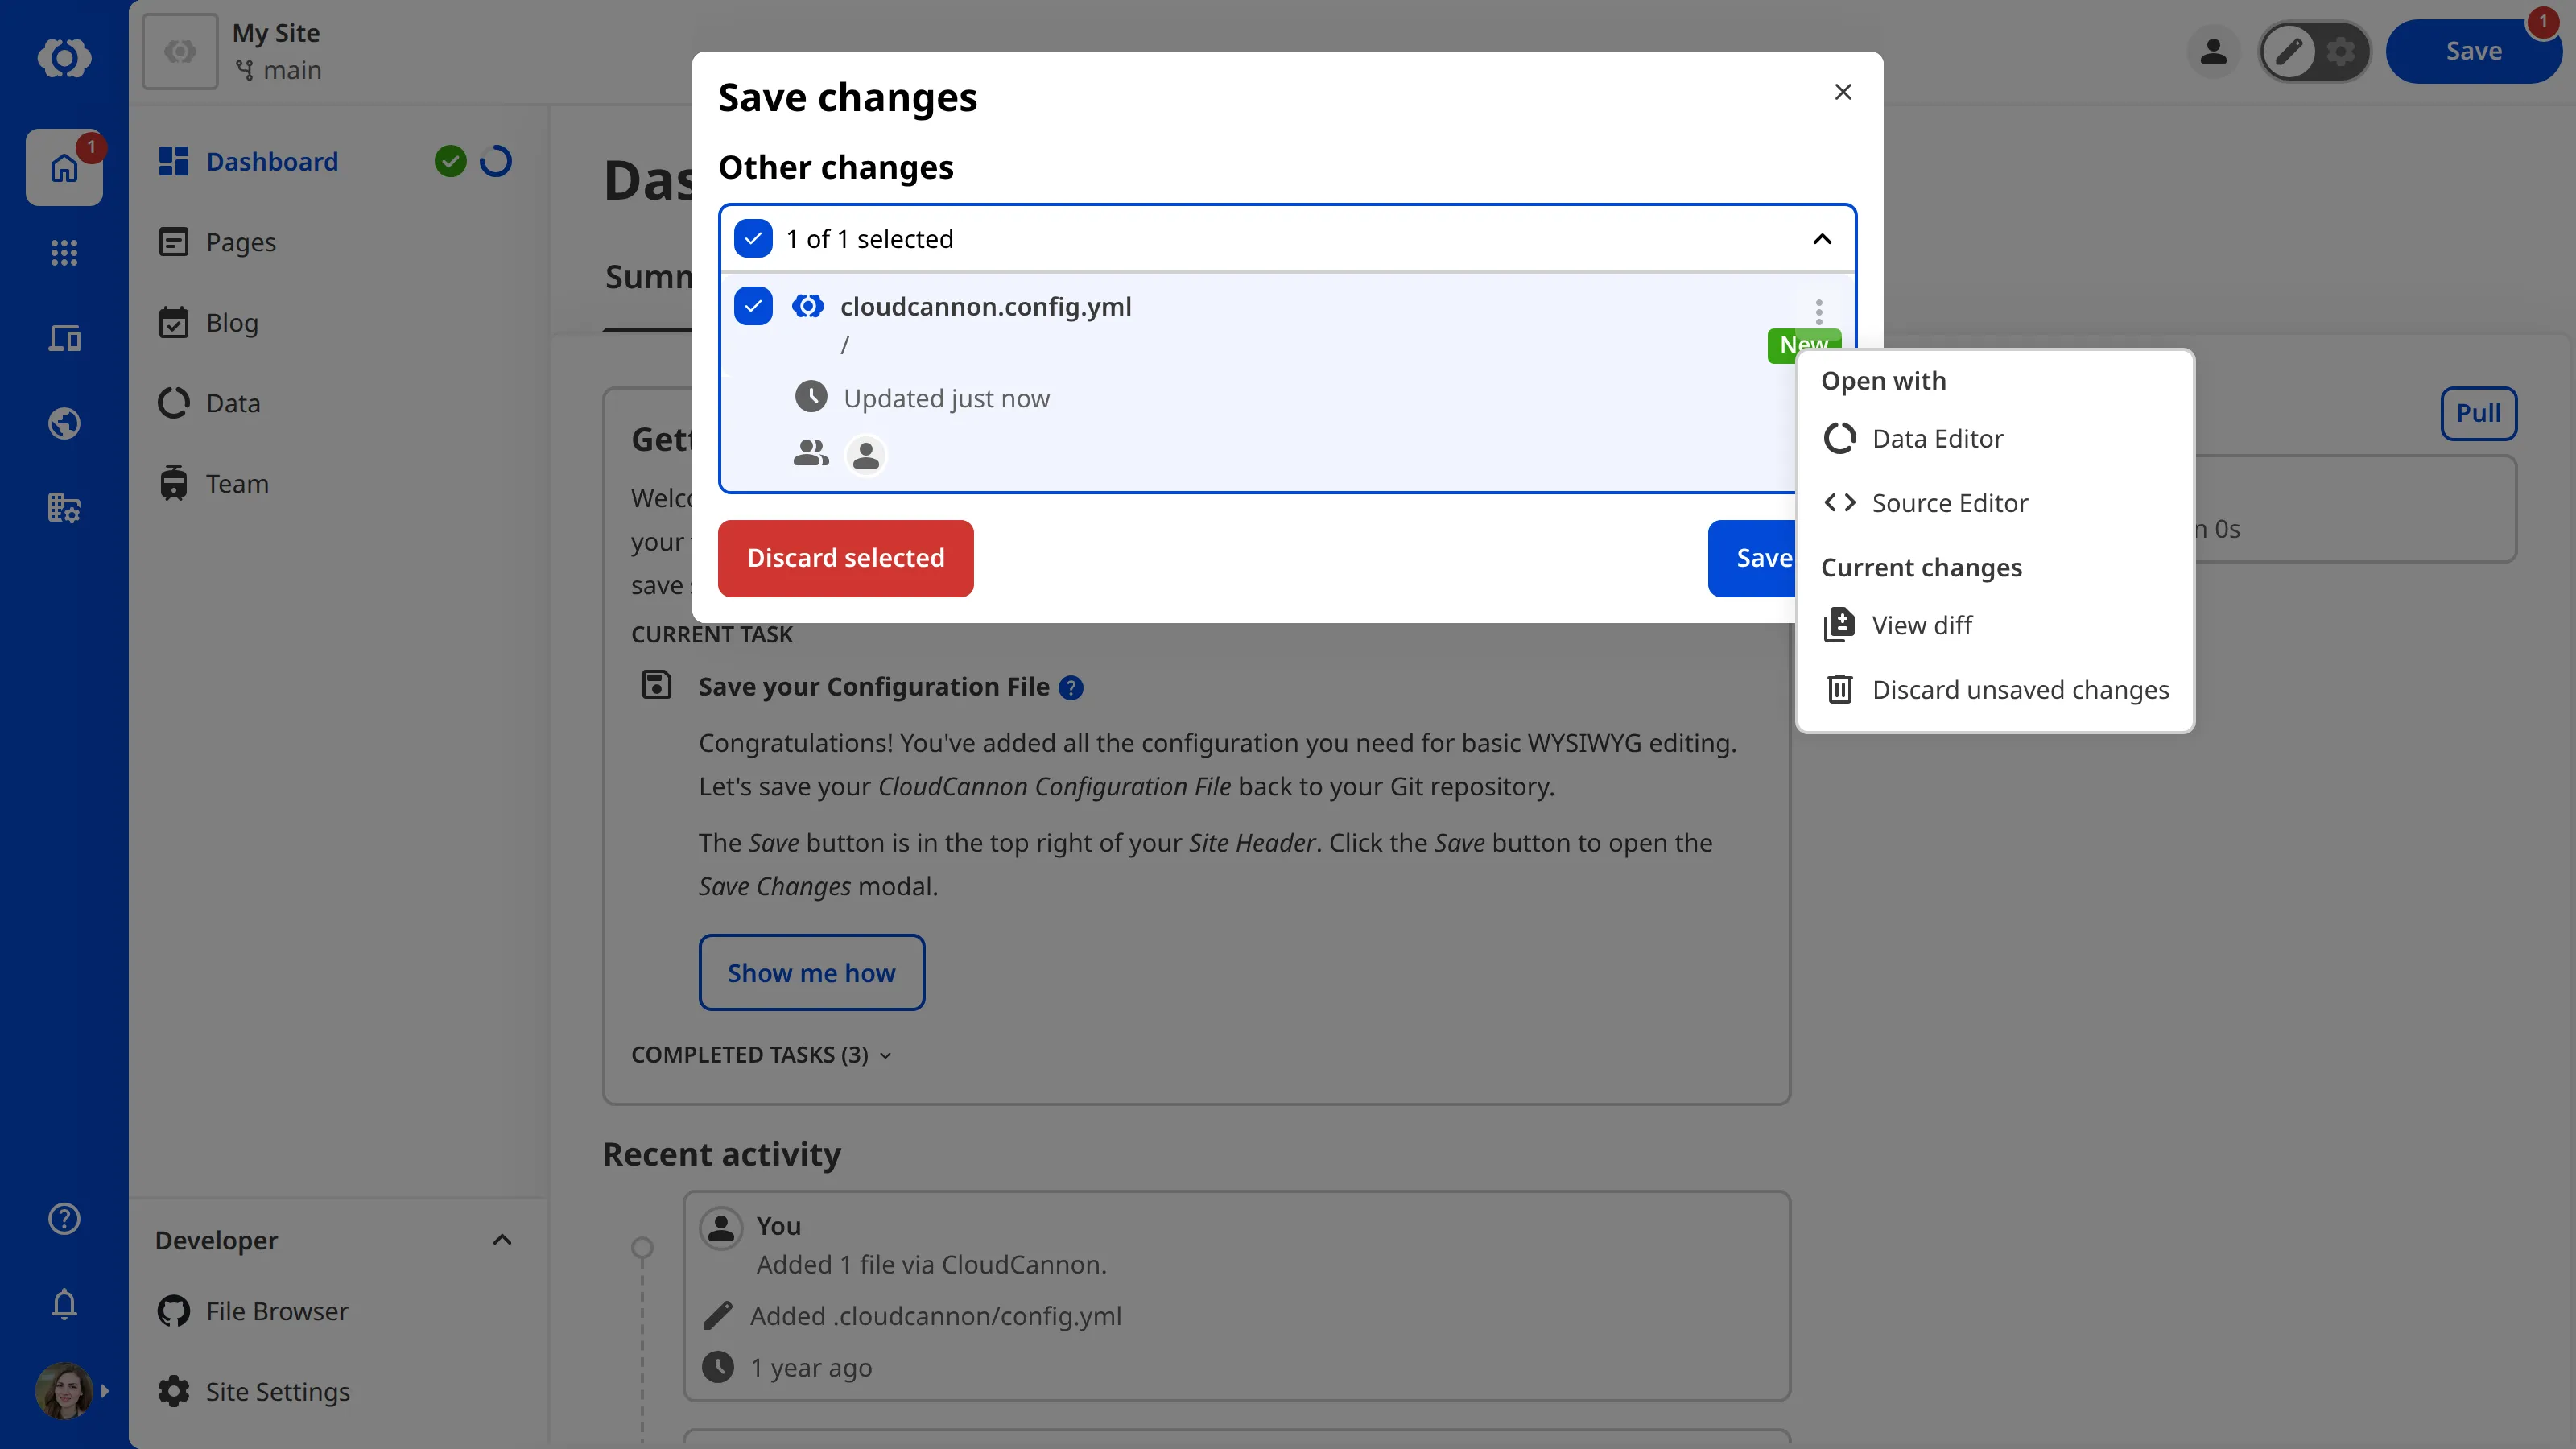Close the Save changes modal

click(x=1843, y=92)
